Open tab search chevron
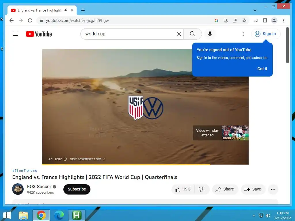 tap(255, 10)
